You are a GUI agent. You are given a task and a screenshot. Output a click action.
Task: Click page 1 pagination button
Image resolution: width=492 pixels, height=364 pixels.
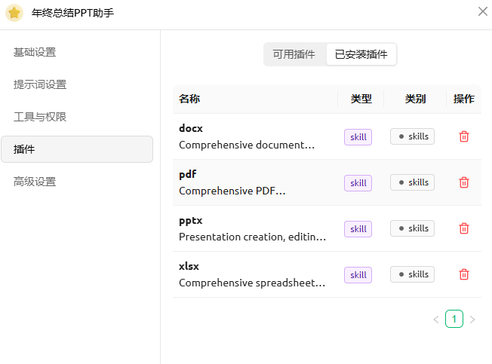pos(454,319)
